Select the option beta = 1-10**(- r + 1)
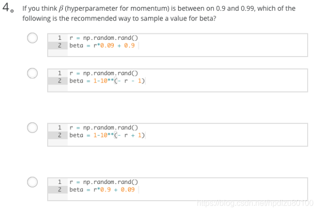The width and height of the screenshot is (318, 212). pos(32,128)
